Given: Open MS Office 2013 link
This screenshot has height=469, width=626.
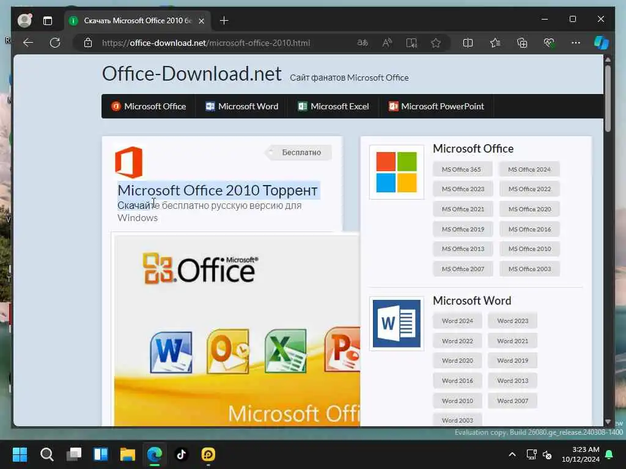Looking at the screenshot, I should pyautogui.click(x=463, y=249).
